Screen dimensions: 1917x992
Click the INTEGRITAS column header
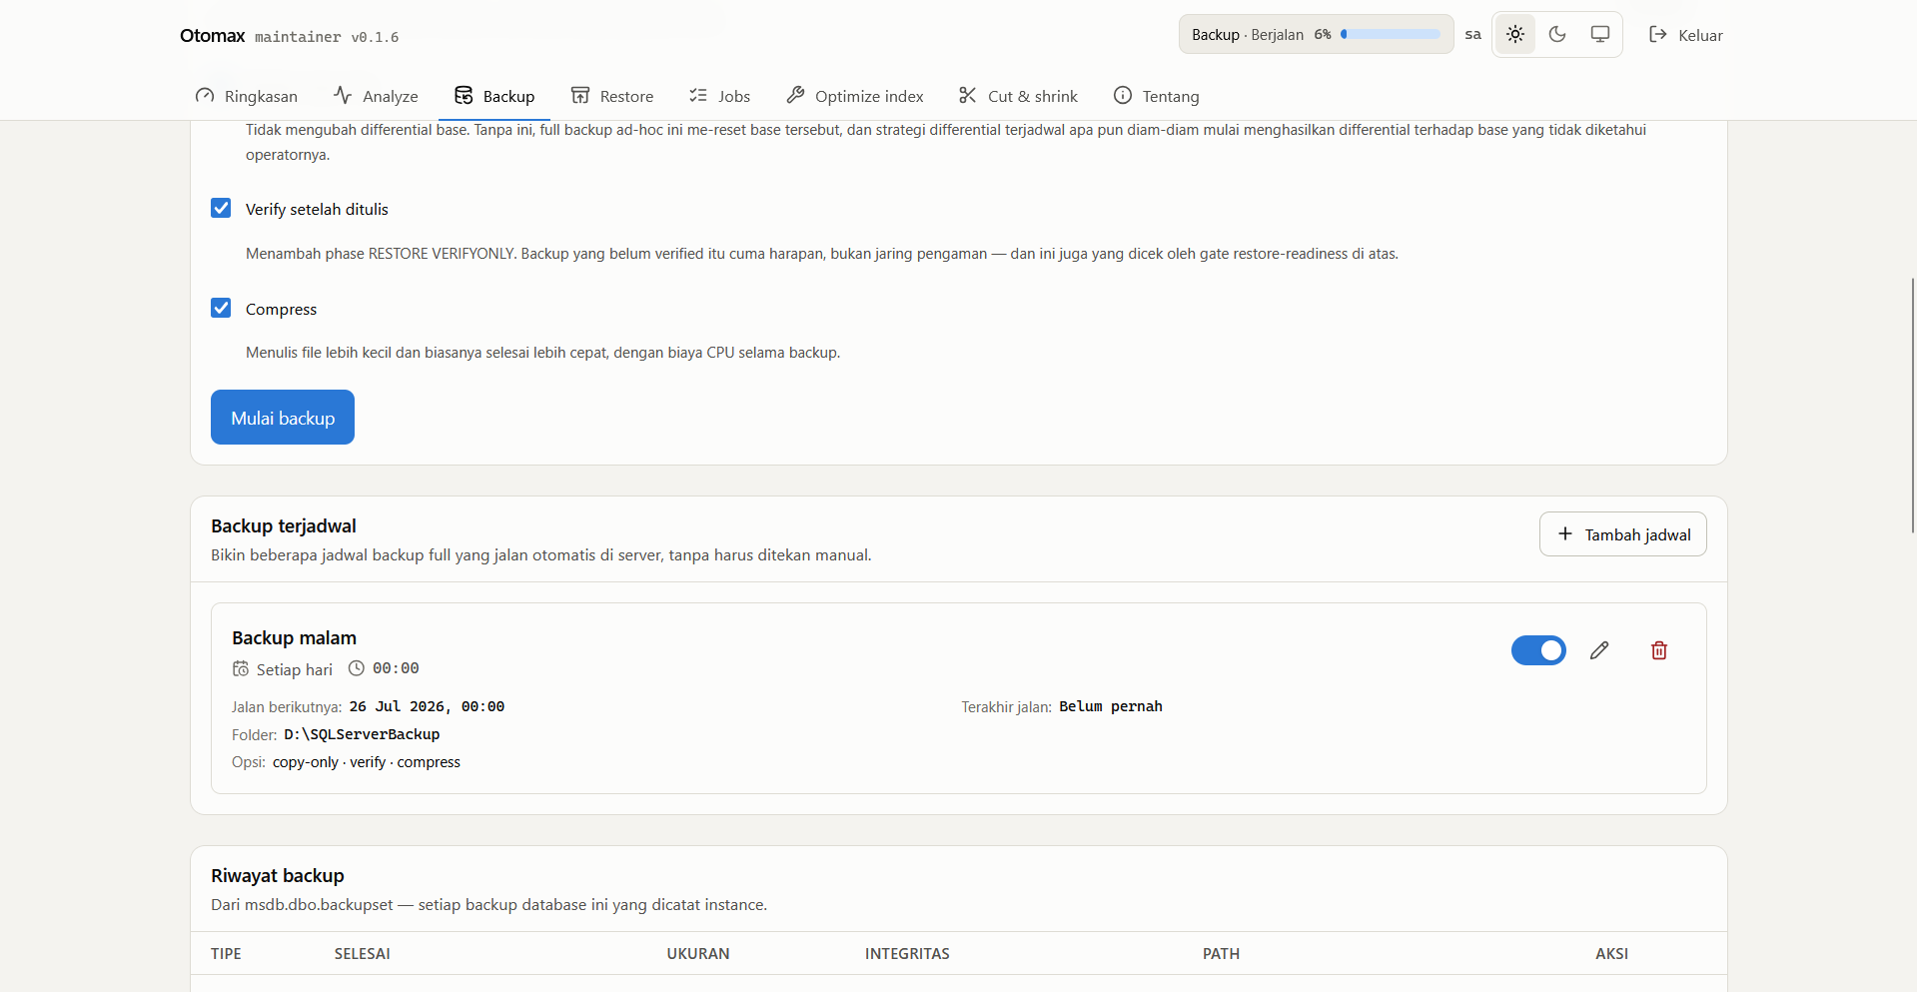(x=907, y=954)
